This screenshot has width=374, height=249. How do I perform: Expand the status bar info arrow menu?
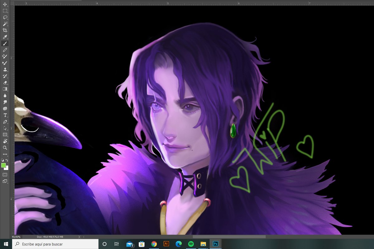(79, 237)
